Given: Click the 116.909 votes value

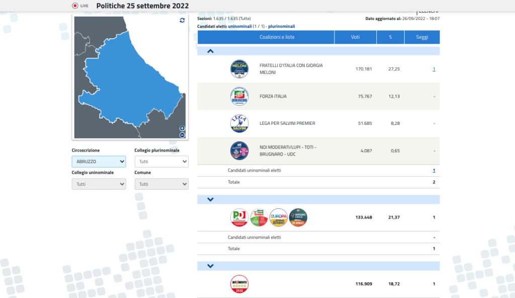Looking at the screenshot, I should click(x=364, y=284).
